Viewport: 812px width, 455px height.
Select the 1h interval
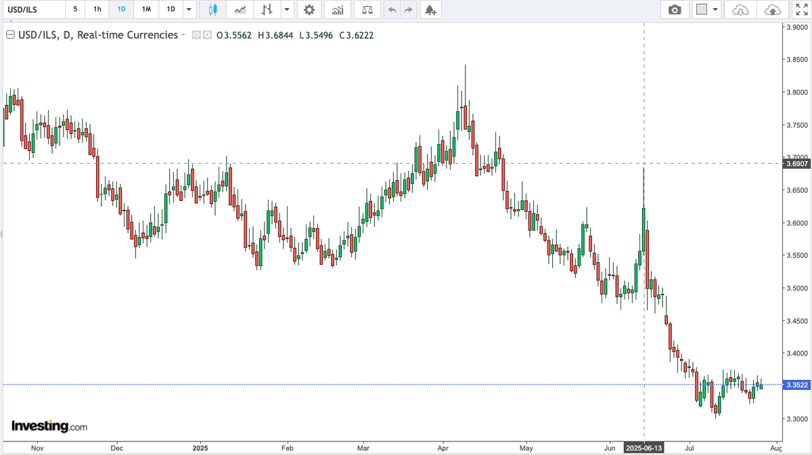tap(98, 9)
